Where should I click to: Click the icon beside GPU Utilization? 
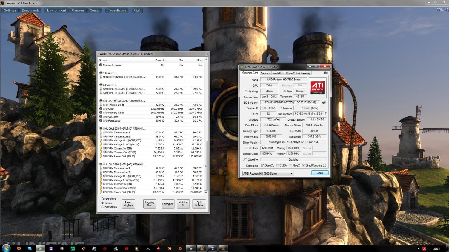tap(101, 117)
